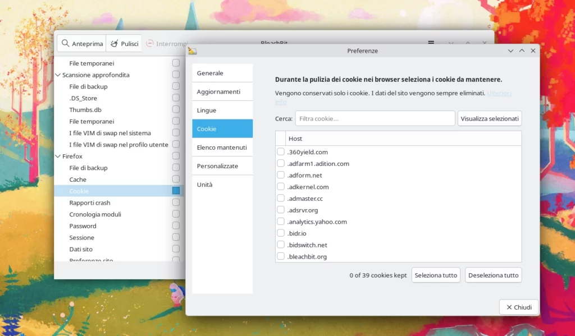Click inside the Filtra cookie search field
575x336 pixels.
coord(375,118)
